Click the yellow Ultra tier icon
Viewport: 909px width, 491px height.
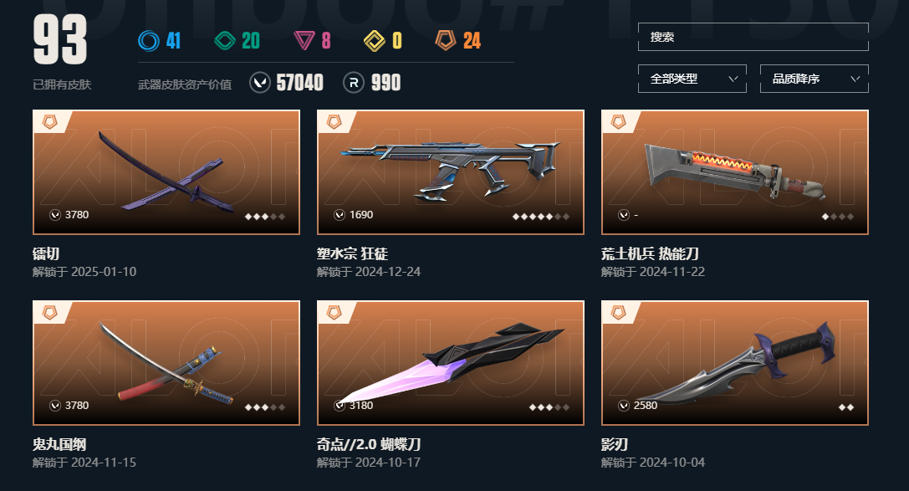[x=375, y=41]
